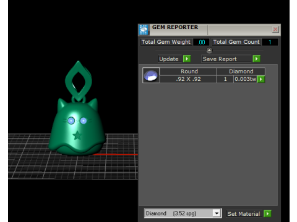Select the leaf-shaped bail loop on the model
Screen dimensions: 297x222
[79, 81]
